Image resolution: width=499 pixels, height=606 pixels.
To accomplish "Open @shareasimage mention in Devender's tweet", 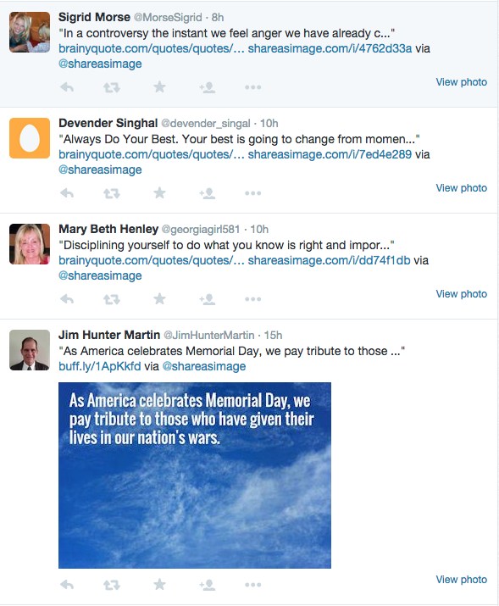I will [x=100, y=170].
